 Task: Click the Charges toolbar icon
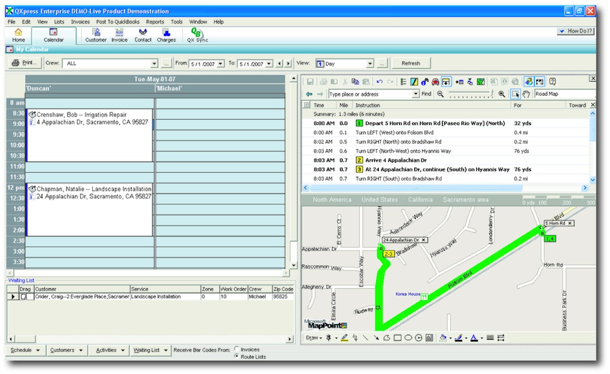click(166, 36)
